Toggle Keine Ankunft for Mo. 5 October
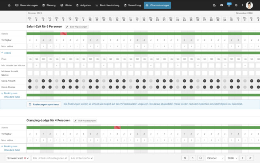 point(57,81)
